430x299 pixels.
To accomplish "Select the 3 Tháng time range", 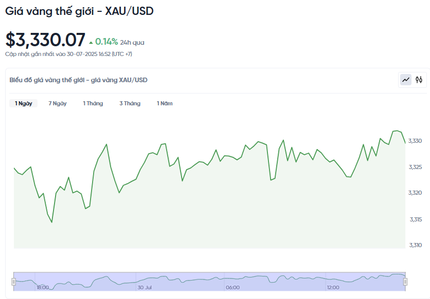I will point(130,103).
